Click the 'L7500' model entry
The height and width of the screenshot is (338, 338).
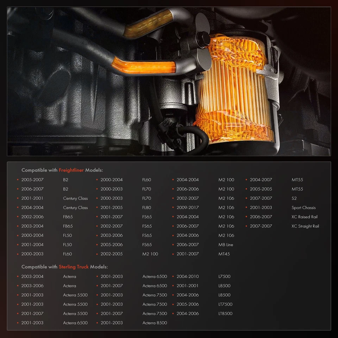pos(224,276)
